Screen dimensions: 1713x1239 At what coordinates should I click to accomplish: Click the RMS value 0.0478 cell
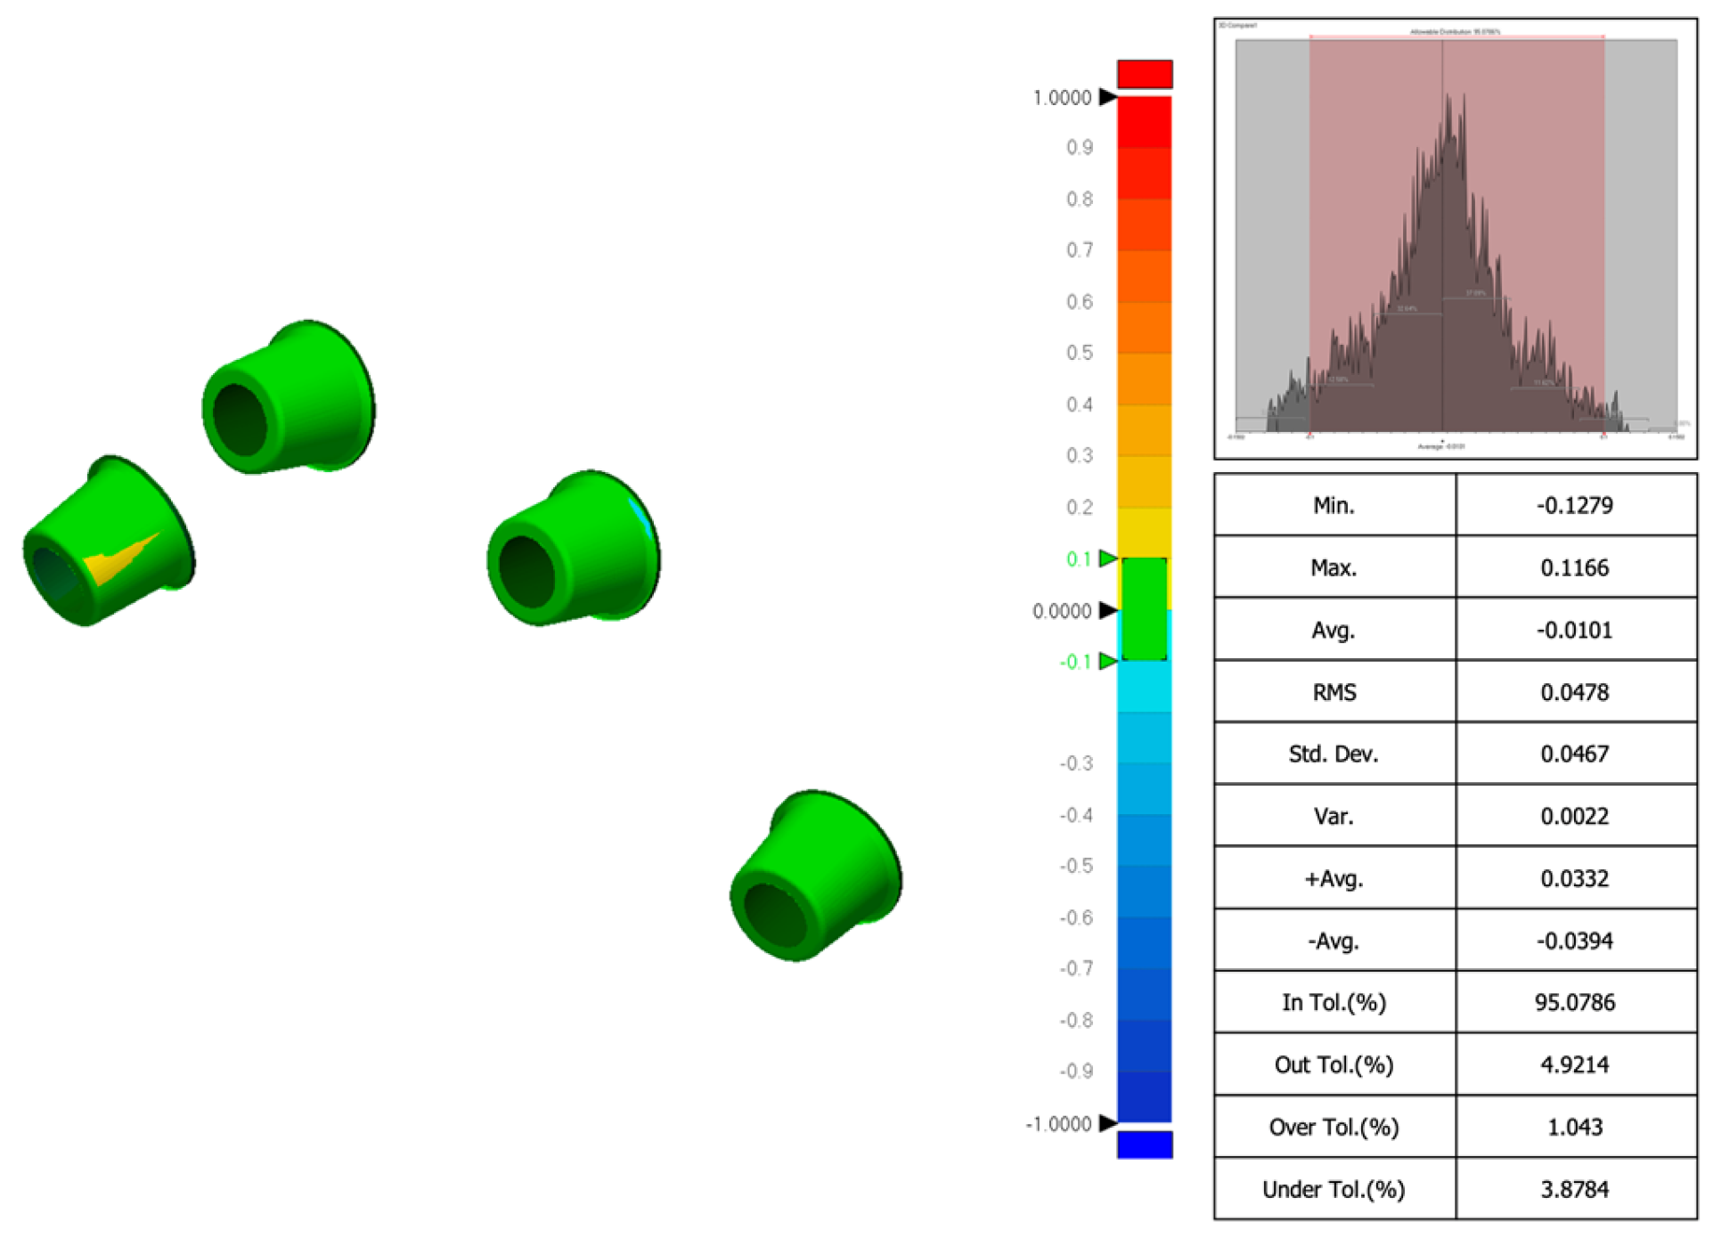click(1574, 692)
